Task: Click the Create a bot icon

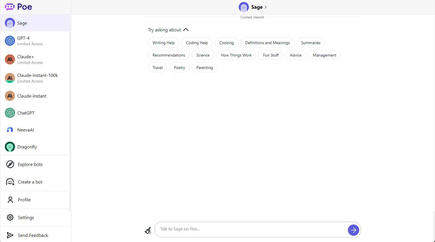Action: point(10,182)
